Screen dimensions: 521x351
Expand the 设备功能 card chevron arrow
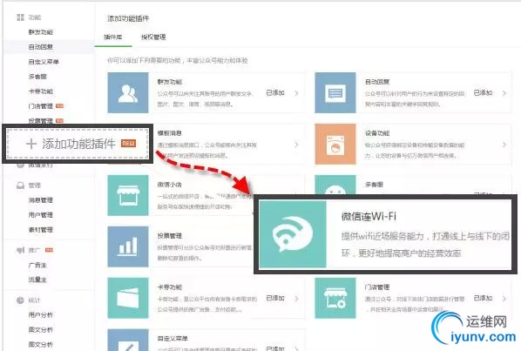pos(504,145)
